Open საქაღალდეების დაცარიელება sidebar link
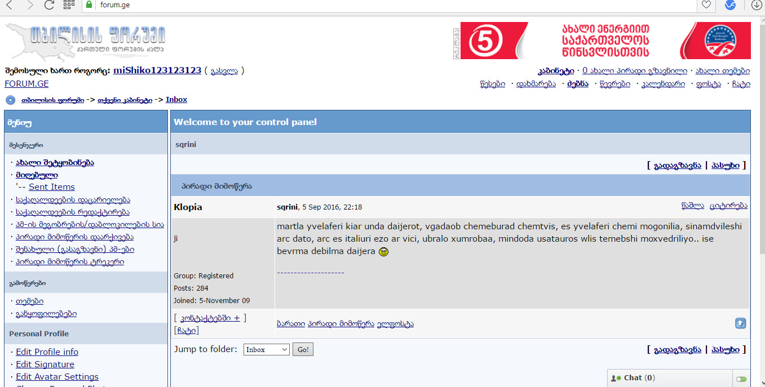 (73, 200)
